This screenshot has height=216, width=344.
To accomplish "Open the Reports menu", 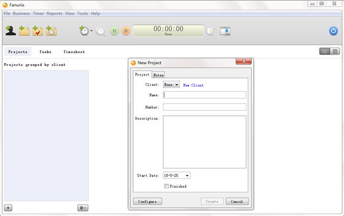I will [x=54, y=13].
